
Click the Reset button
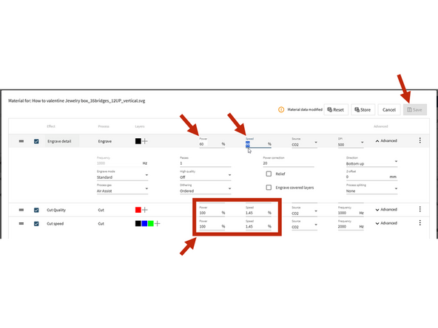coord(336,109)
